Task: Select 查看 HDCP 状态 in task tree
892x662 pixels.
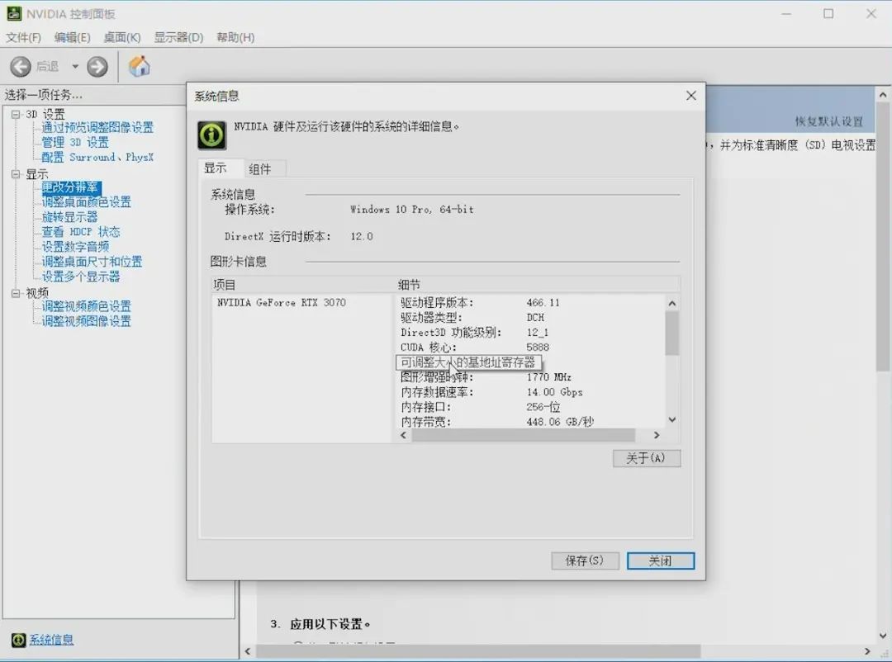Action: tap(81, 231)
